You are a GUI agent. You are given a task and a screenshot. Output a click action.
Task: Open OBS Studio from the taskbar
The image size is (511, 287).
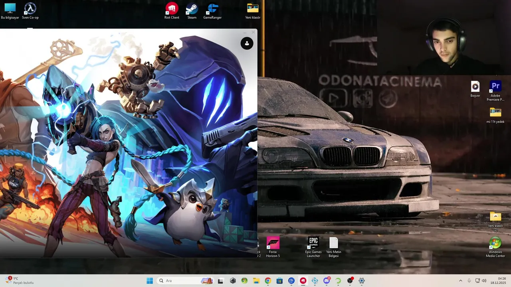350,281
